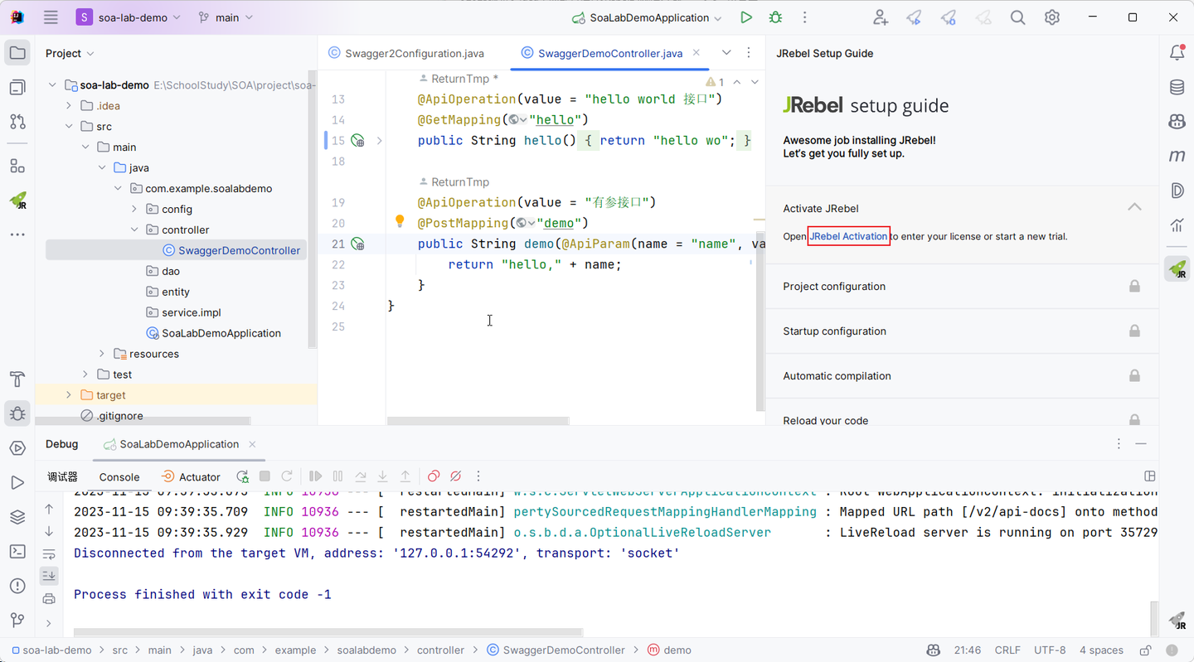Open the Git tool window icon
The width and height of the screenshot is (1194, 662).
[x=17, y=620]
